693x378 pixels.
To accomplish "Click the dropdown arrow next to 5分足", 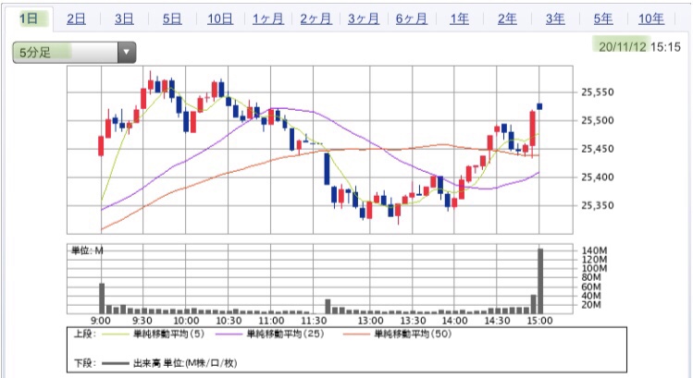I will coord(127,53).
